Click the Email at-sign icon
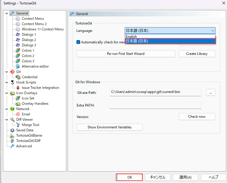The width and height of the screenshot is (227, 183). 18,114
